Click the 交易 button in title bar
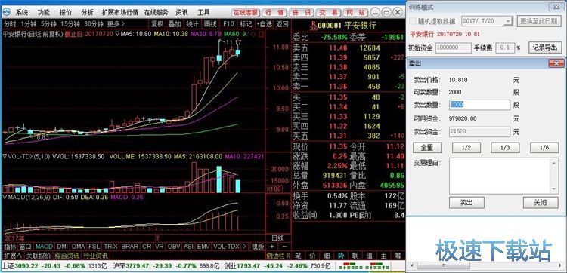The height and width of the screenshot is (273, 567). click(328, 12)
